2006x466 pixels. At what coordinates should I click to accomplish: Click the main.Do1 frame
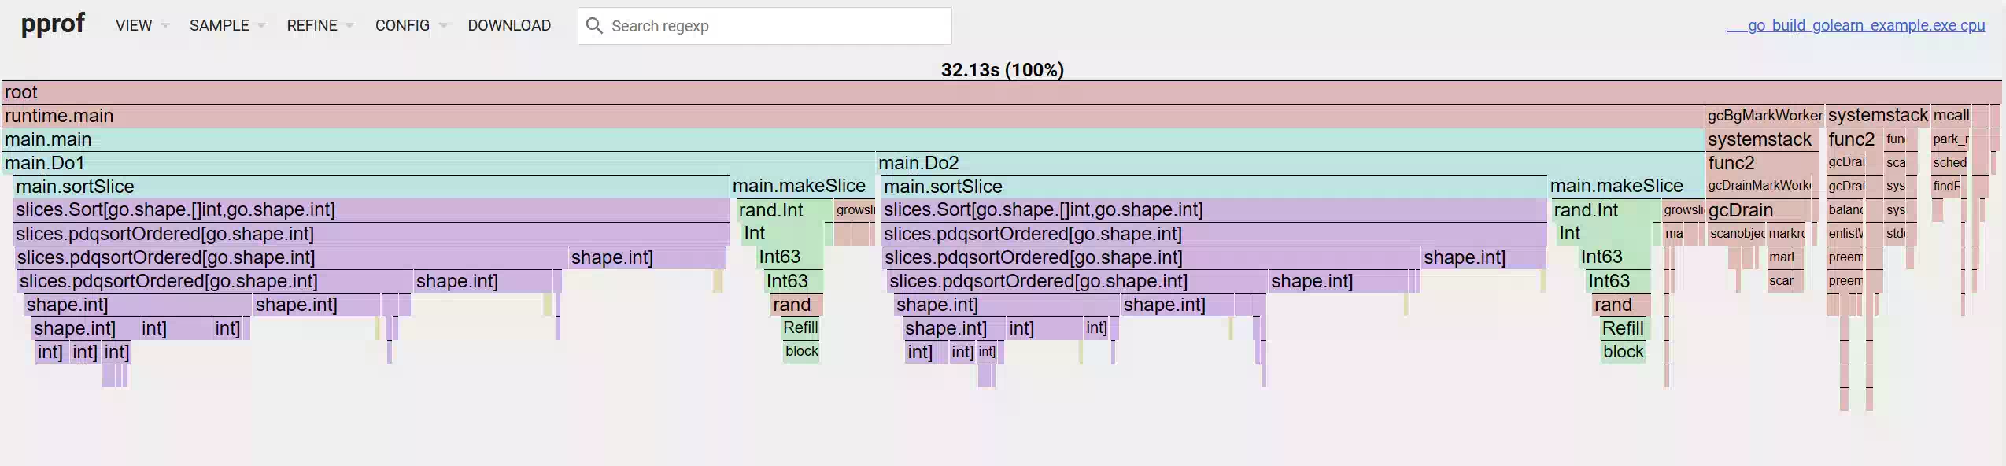click(438, 163)
